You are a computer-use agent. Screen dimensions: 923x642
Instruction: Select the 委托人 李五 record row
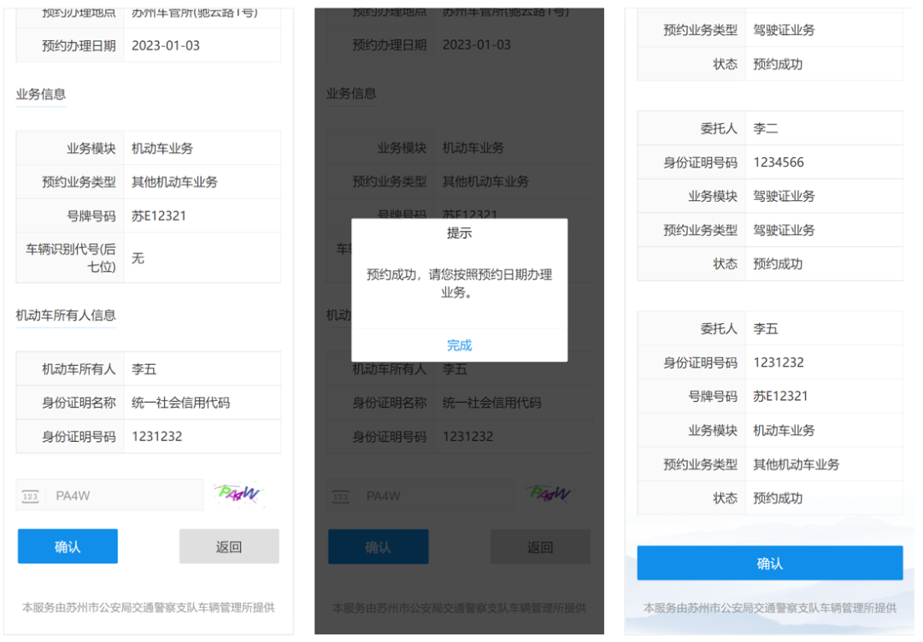(x=769, y=328)
